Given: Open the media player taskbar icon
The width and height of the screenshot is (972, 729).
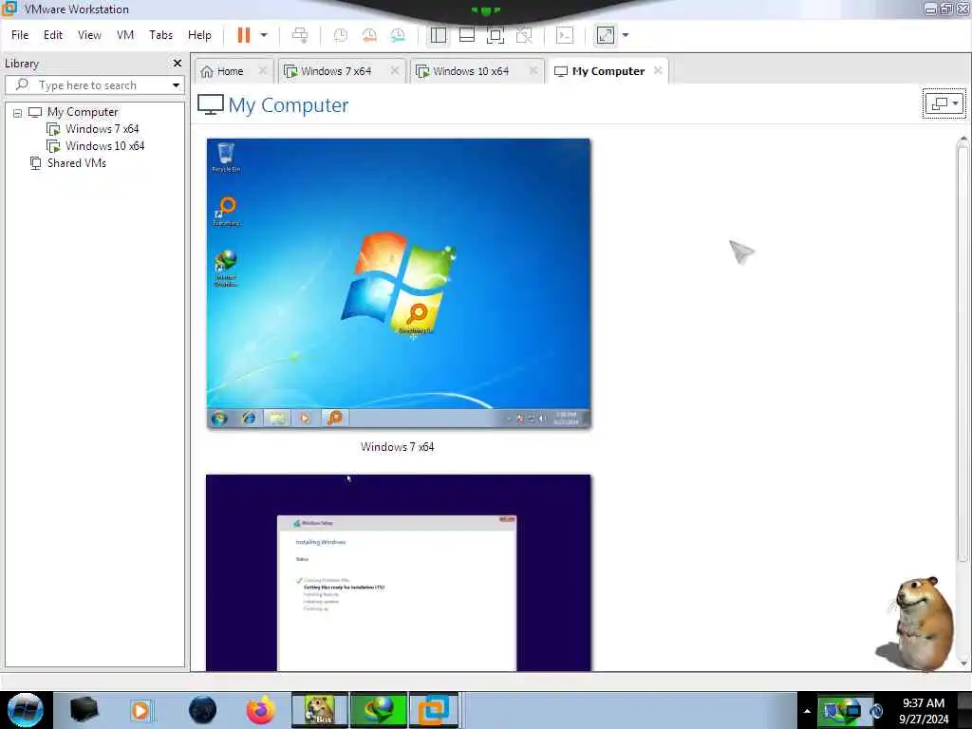Looking at the screenshot, I should [140, 710].
